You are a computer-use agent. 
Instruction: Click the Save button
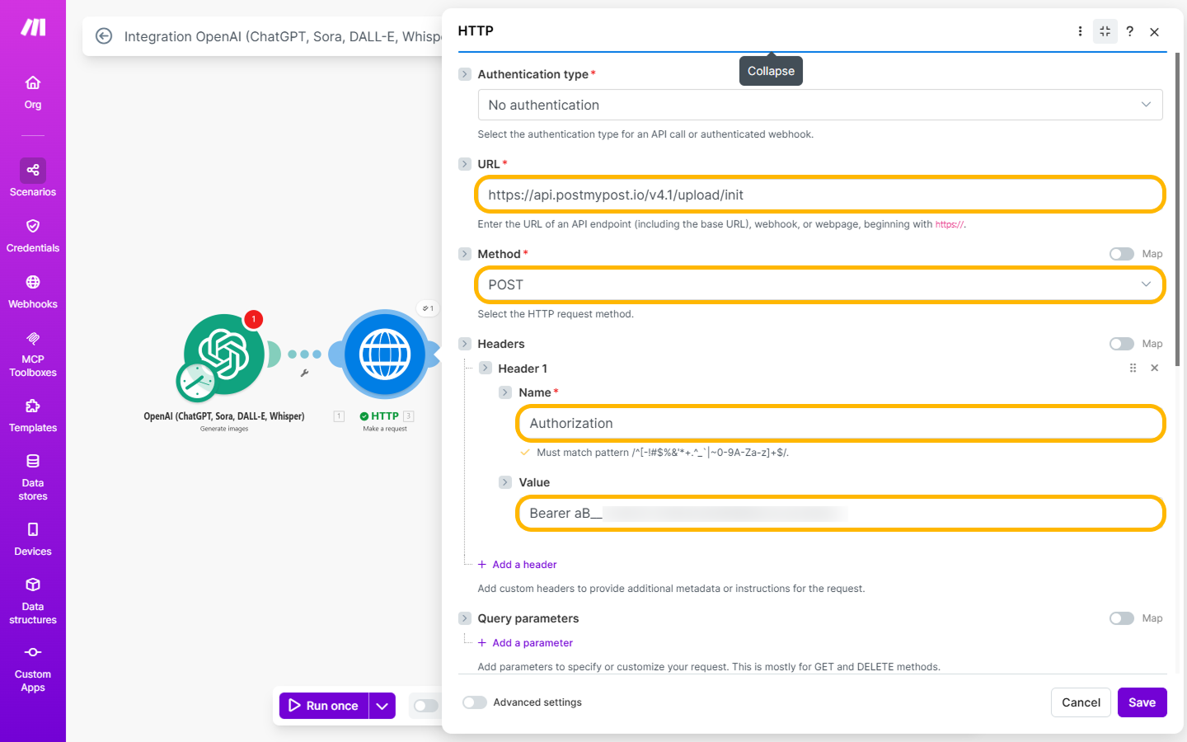[1142, 702]
